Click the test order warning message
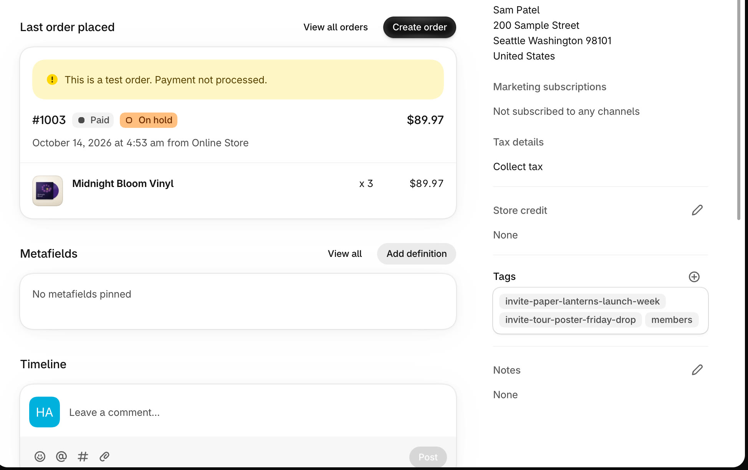The width and height of the screenshot is (748, 470). pos(166,80)
